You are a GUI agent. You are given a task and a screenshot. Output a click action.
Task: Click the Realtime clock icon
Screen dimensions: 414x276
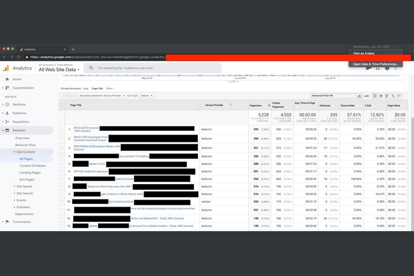click(7, 104)
